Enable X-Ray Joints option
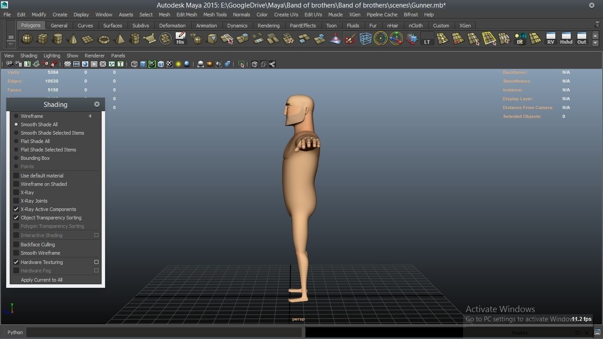Image resolution: width=603 pixels, height=339 pixels. click(x=16, y=201)
